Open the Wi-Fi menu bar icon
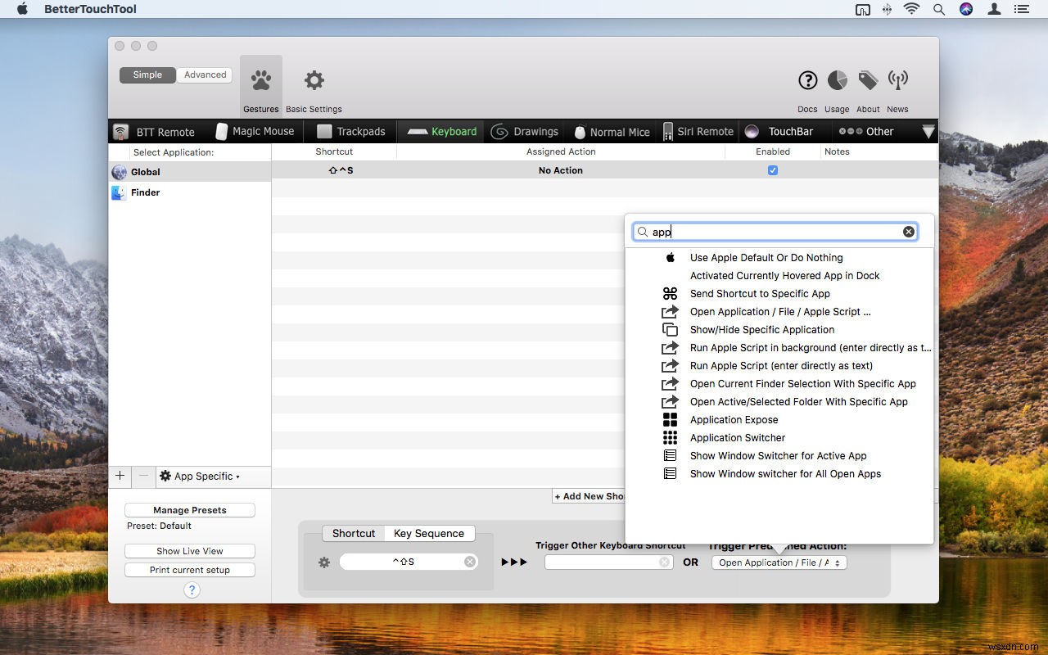Viewport: 1048px width, 655px height. (911, 9)
